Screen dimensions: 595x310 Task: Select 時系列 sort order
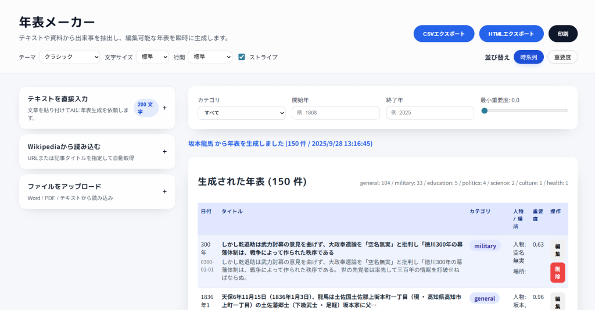528,57
